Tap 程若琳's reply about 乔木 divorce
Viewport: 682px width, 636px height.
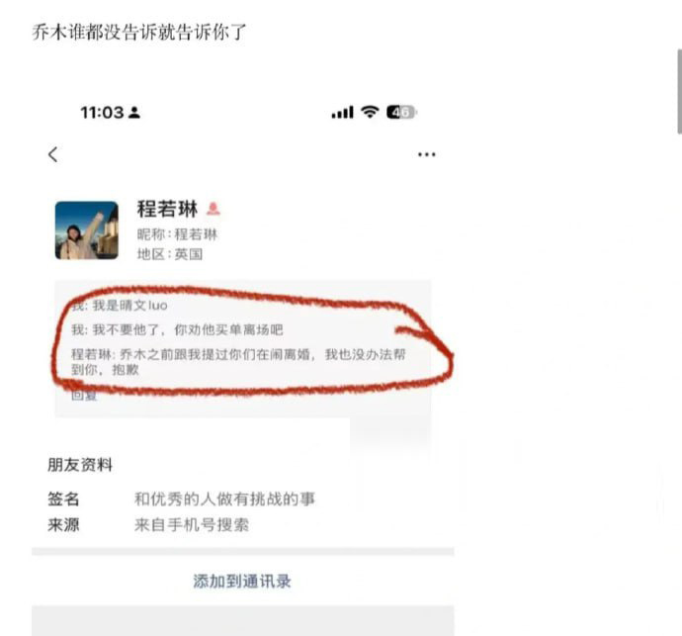pyautogui.click(x=238, y=362)
